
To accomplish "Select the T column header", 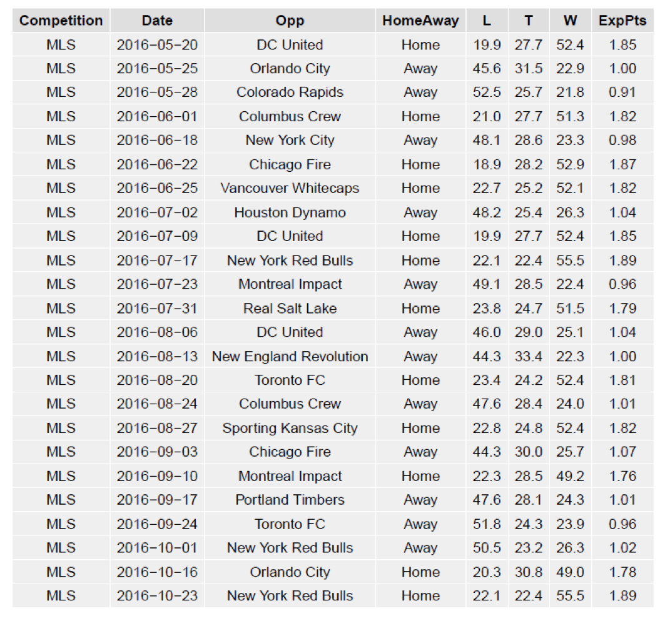I will 529,21.
